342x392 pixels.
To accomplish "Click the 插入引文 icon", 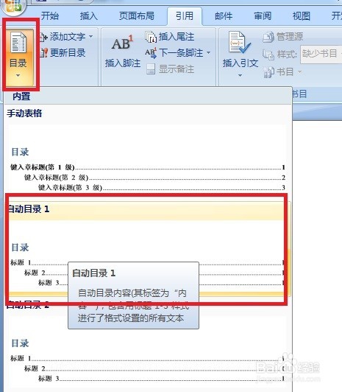I will [x=240, y=43].
